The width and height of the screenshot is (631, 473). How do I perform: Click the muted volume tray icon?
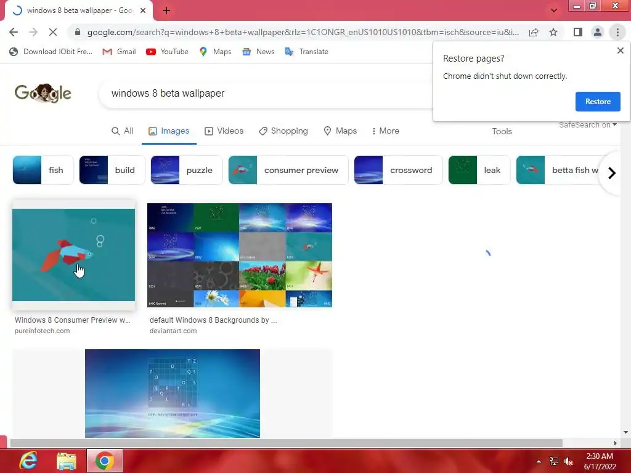568,461
